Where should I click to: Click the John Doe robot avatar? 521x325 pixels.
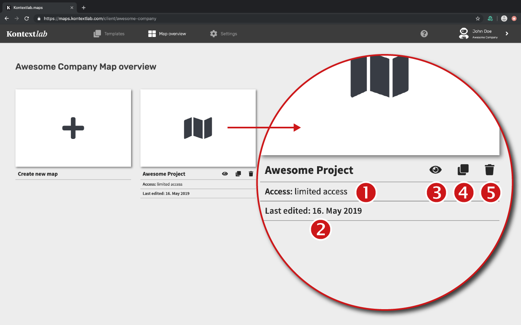[463, 33]
